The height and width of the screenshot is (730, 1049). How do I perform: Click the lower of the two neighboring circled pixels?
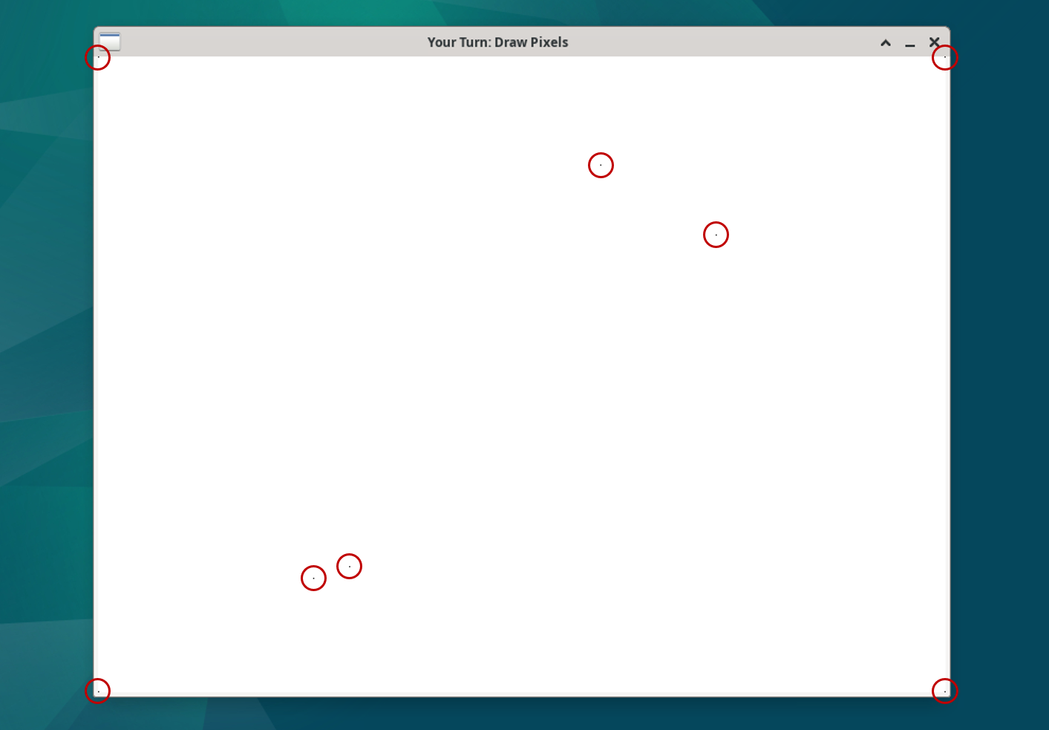[x=313, y=578]
